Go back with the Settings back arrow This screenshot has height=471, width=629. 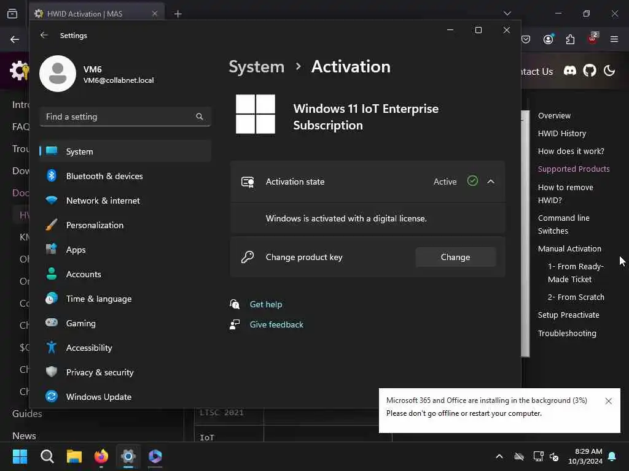point(44,35)
